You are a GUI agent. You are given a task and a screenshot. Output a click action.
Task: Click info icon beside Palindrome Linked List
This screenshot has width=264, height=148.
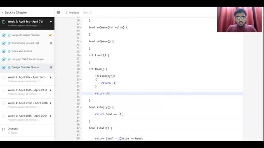(51, 43)
